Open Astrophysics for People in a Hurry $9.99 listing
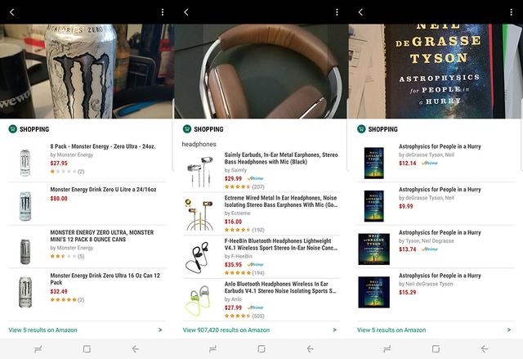 point(436,204)
